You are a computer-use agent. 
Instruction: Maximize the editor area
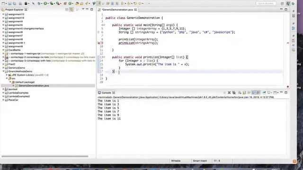coord(286,9)
